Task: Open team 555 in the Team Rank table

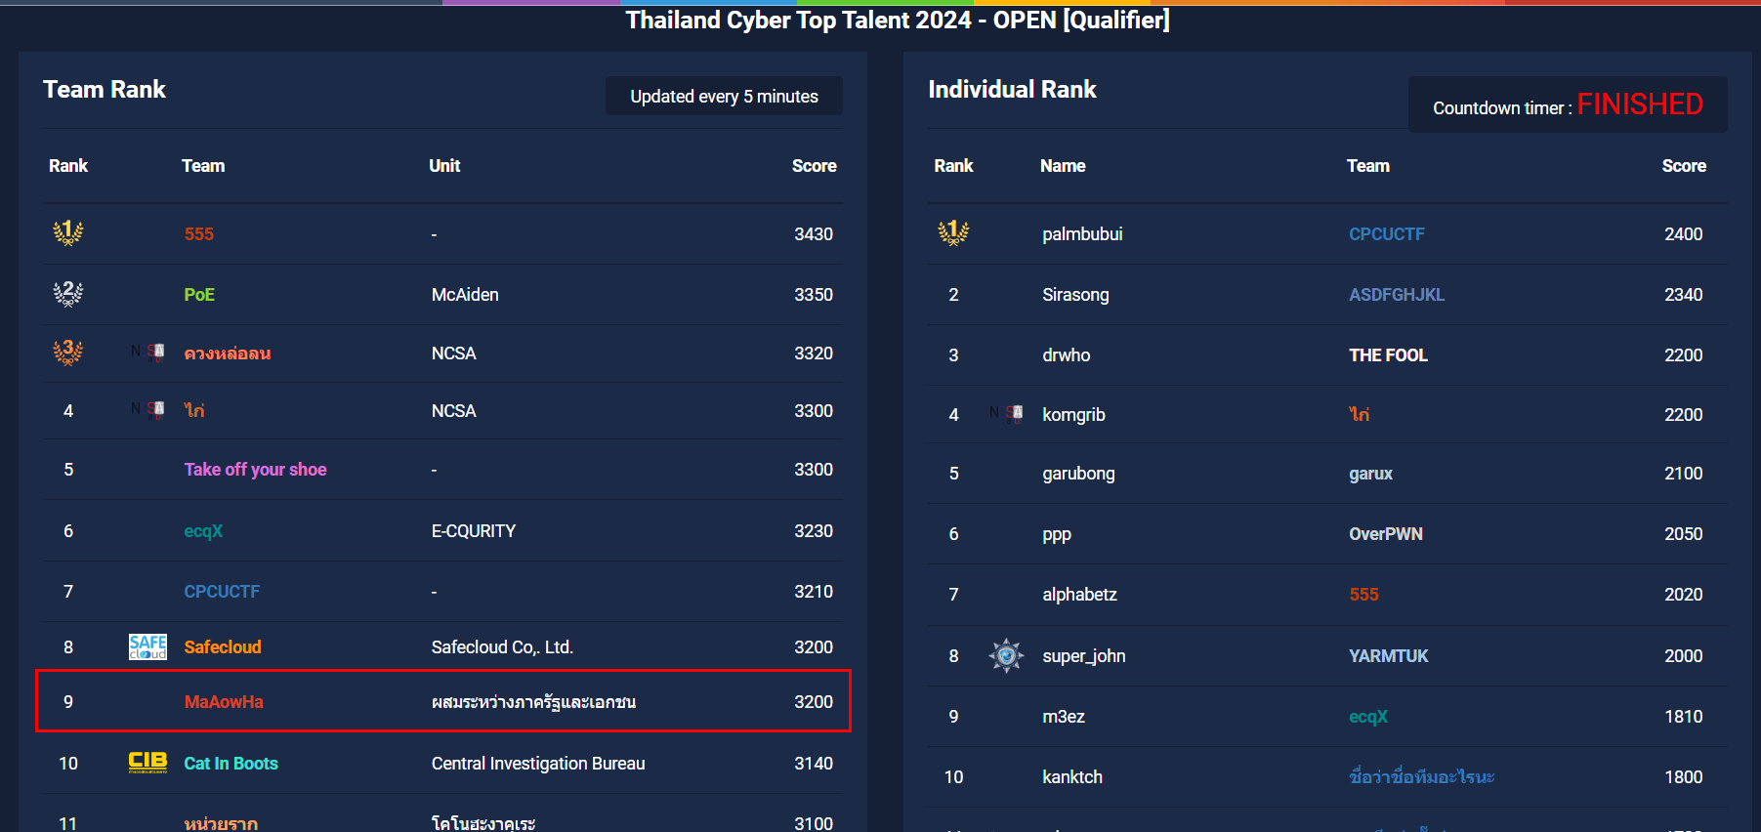Action: [199, 234]
